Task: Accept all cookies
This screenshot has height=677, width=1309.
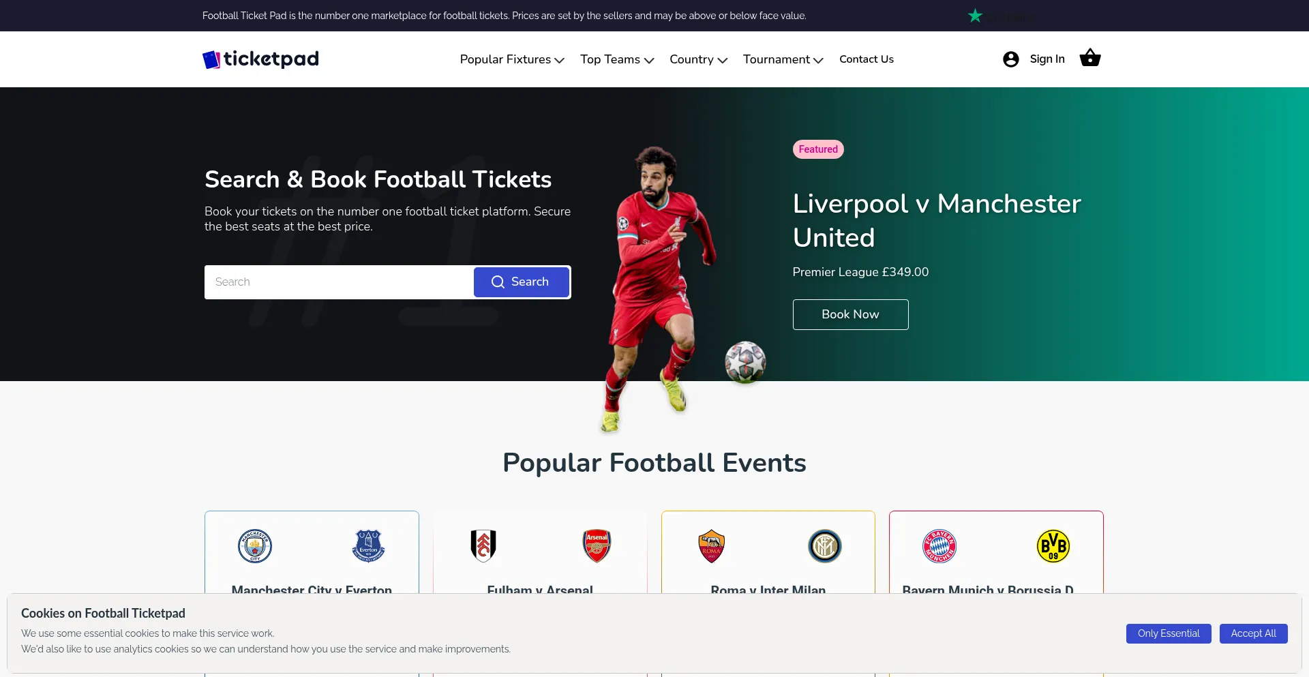Action: 1253,633
